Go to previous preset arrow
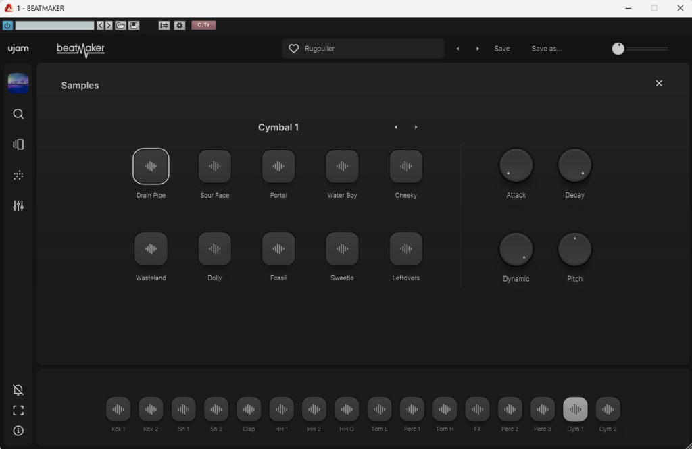 click(x=458, y=49)
